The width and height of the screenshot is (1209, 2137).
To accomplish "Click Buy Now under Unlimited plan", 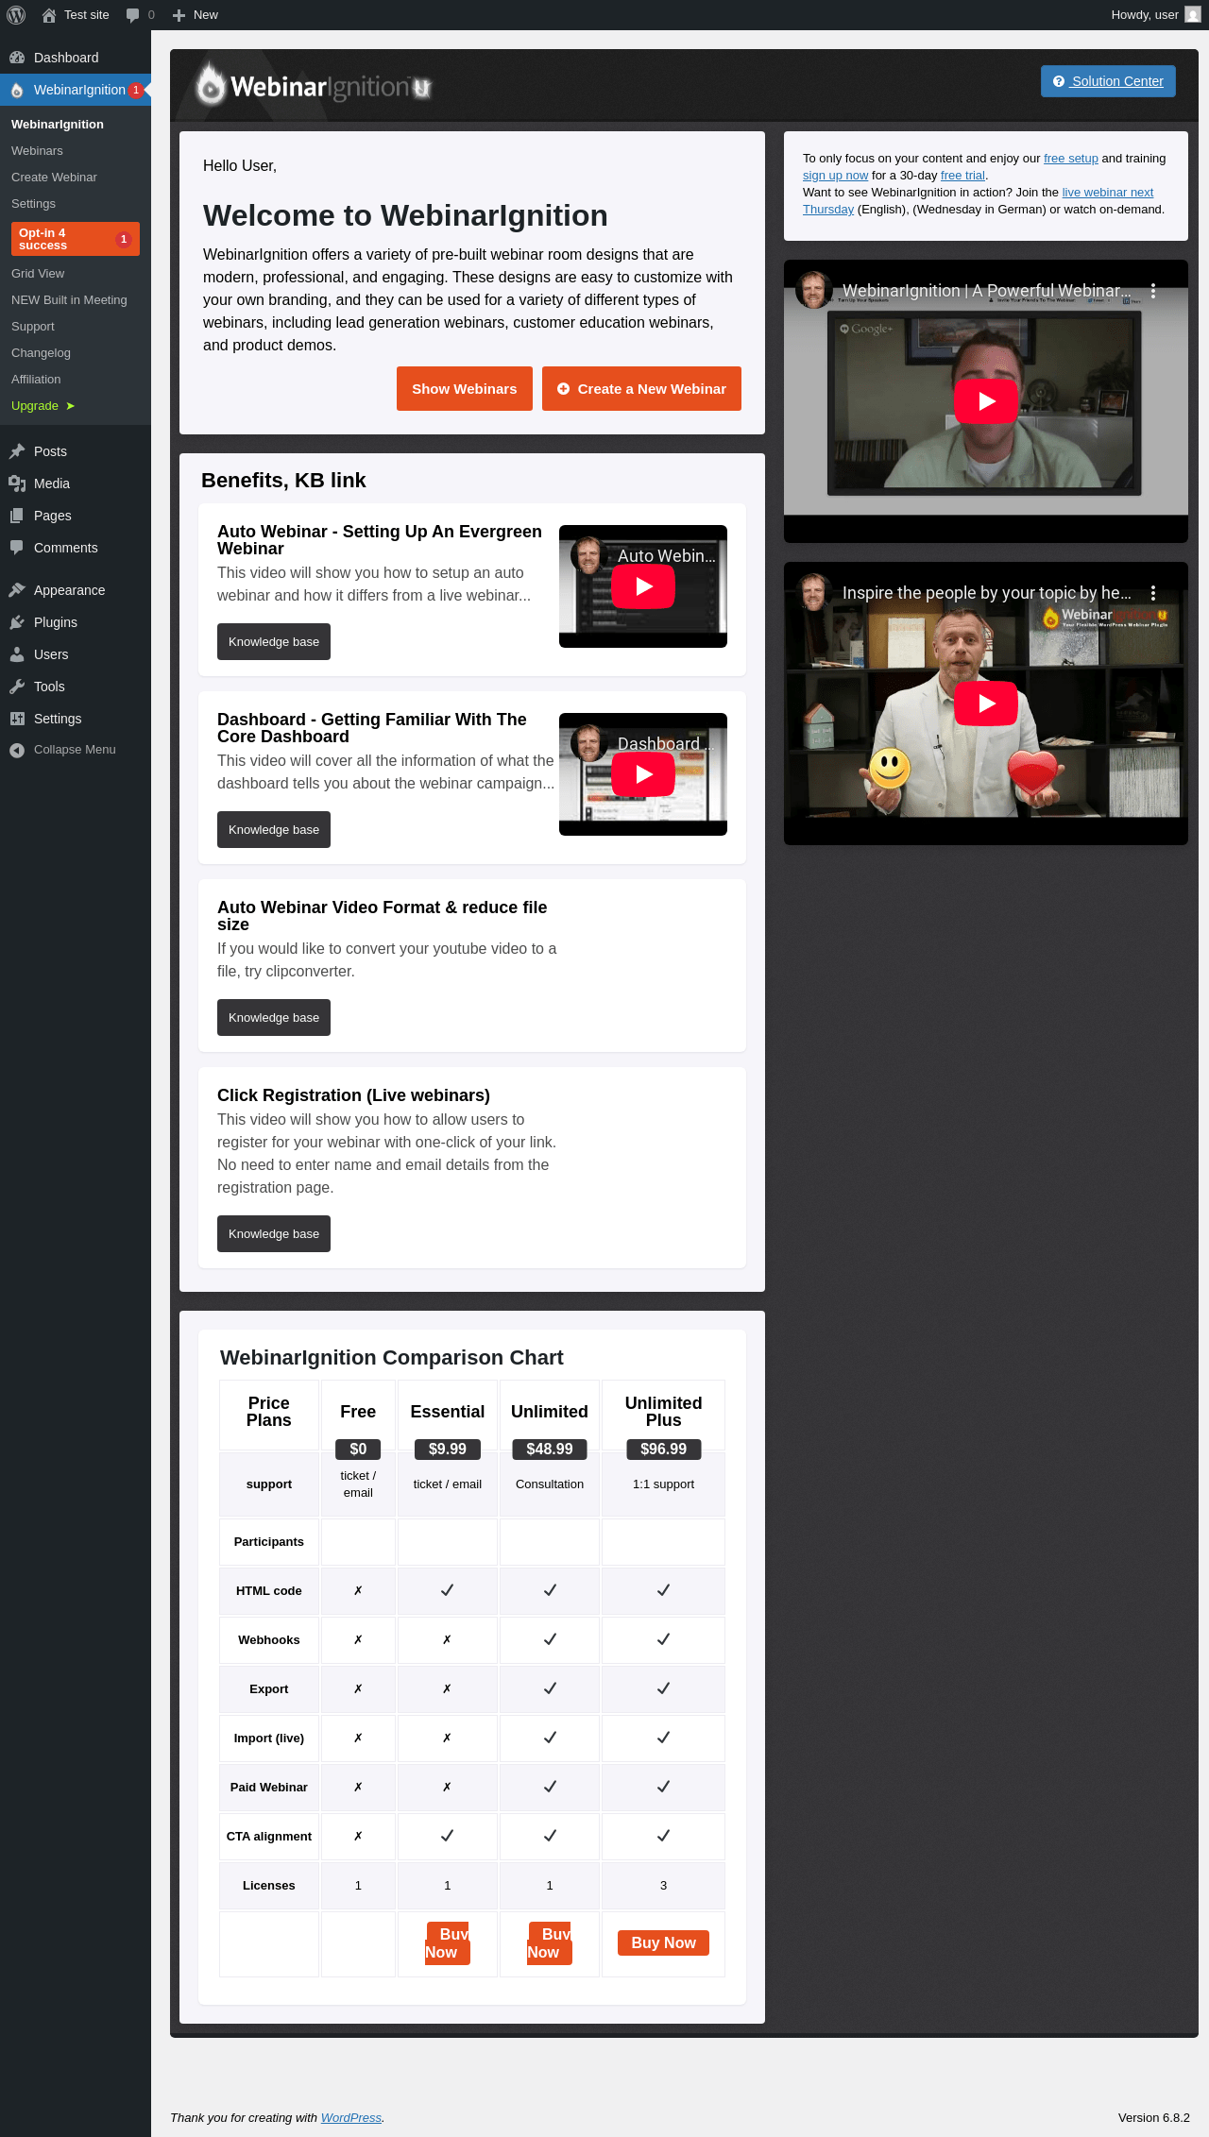I will click(550, 1943).
